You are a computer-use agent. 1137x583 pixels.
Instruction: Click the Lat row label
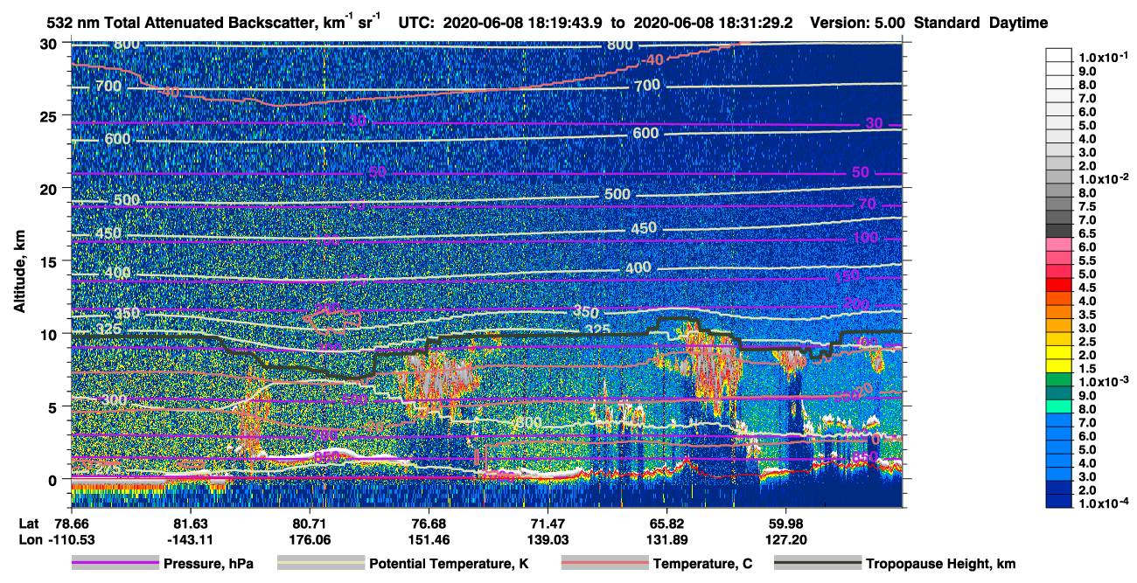(27, 524)
